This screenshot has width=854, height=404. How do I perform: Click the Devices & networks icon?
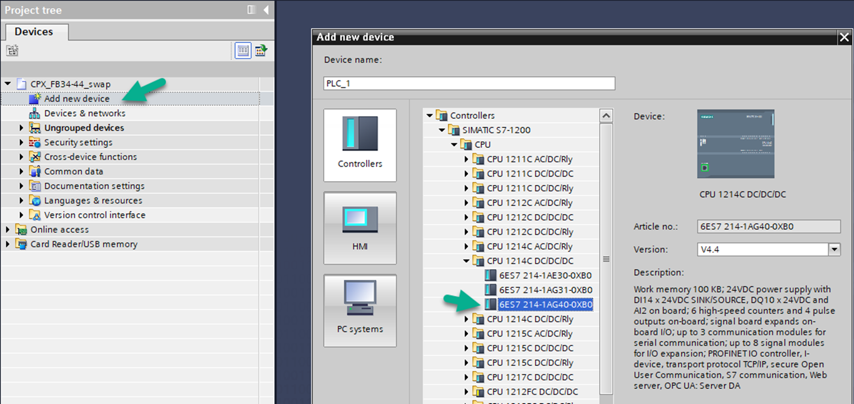(x=34, y=113)
